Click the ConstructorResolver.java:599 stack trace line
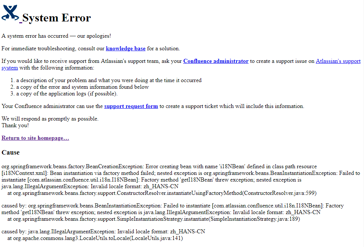Image resolution: width=364 pixels, height=247 pixels. point(162,193)
